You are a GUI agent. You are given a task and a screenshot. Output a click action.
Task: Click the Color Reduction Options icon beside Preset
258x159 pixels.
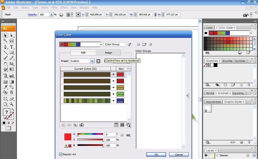pos(98,61)
